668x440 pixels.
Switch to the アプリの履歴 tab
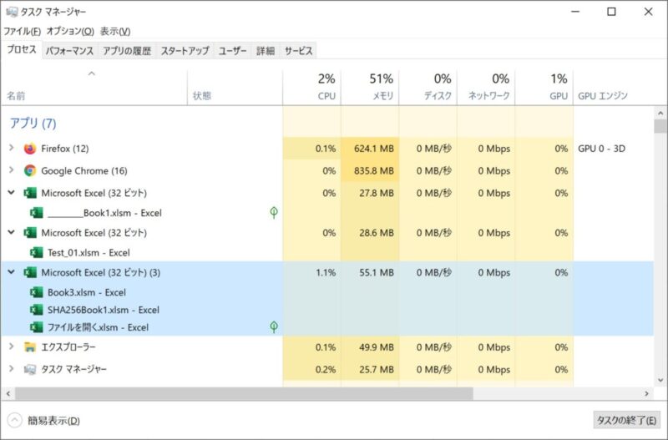click(127, 51)
